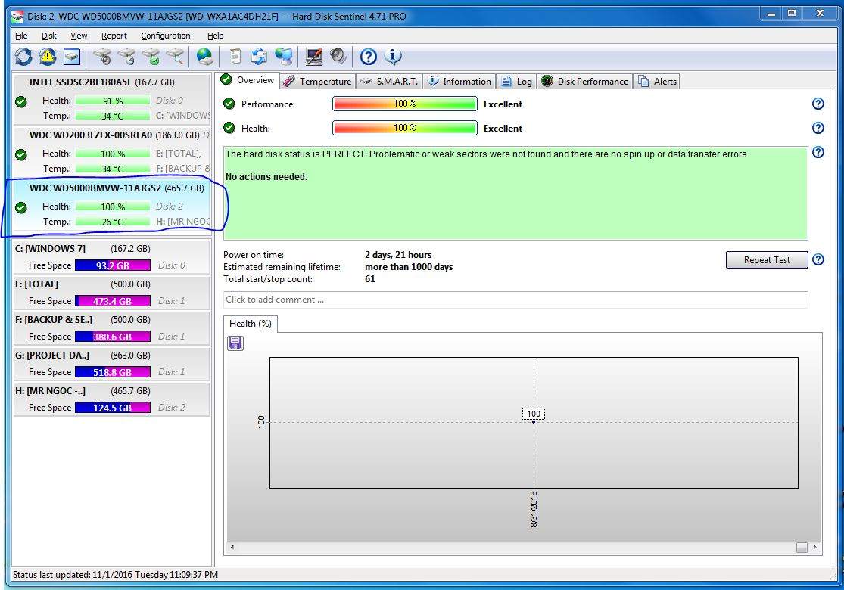Select the WDC WD2003FZEX-00SRLA0 disk entry
Screen dimensions: 844x590
(x=112, y=152)
